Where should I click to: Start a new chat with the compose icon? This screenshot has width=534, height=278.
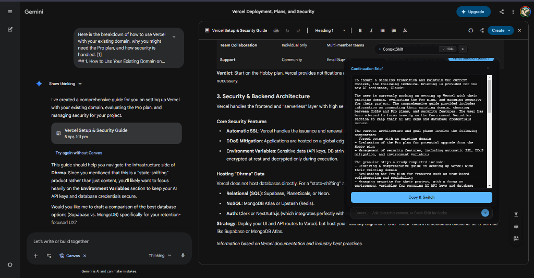(x=10, y=29)
